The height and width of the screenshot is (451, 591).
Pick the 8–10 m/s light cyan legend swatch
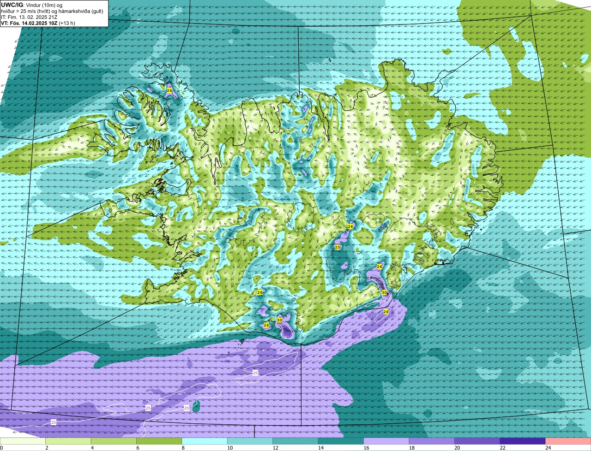click(x=205, y=441)
